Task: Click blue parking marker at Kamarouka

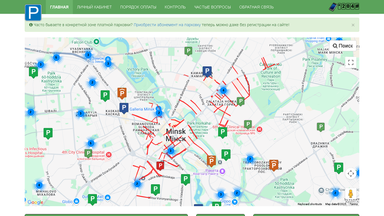Action: [207, 71]
